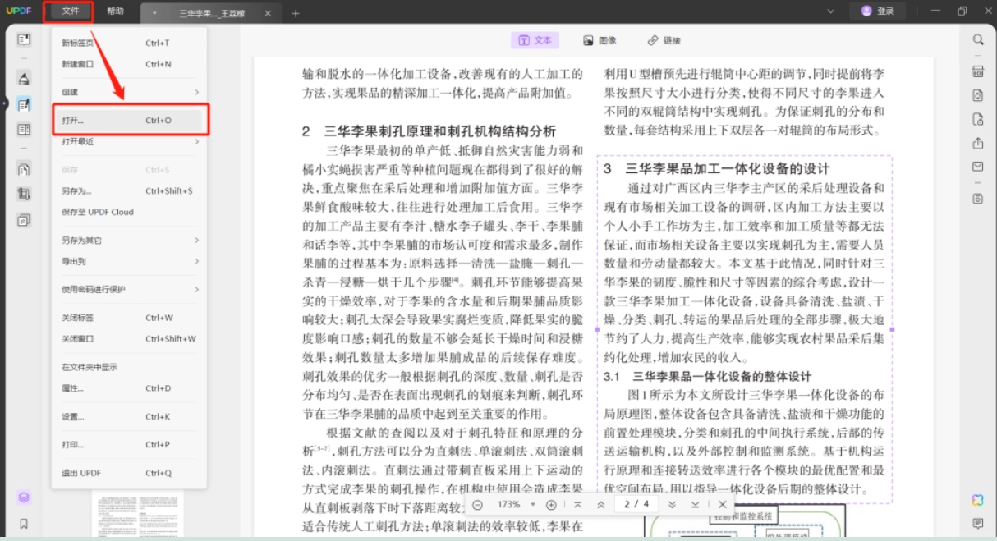Screen dimensions: 997x541
Task: Close the 三华李果 document tab
Action: (x=268, y=13)
